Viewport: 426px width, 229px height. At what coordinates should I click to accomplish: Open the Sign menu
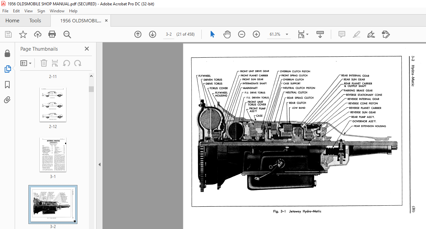click(x=41, y=11)
